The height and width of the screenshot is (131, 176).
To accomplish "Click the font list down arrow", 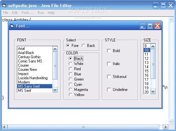I will point(55,90).
